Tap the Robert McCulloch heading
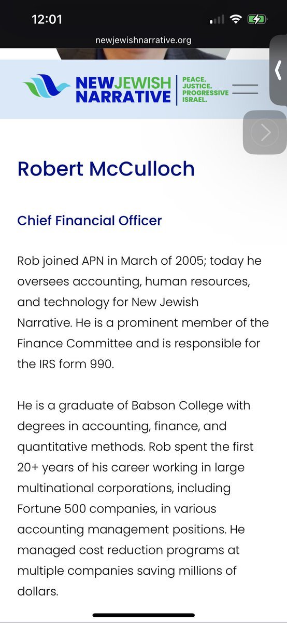The width and height of the screenshot is (287, 623). 106,169
